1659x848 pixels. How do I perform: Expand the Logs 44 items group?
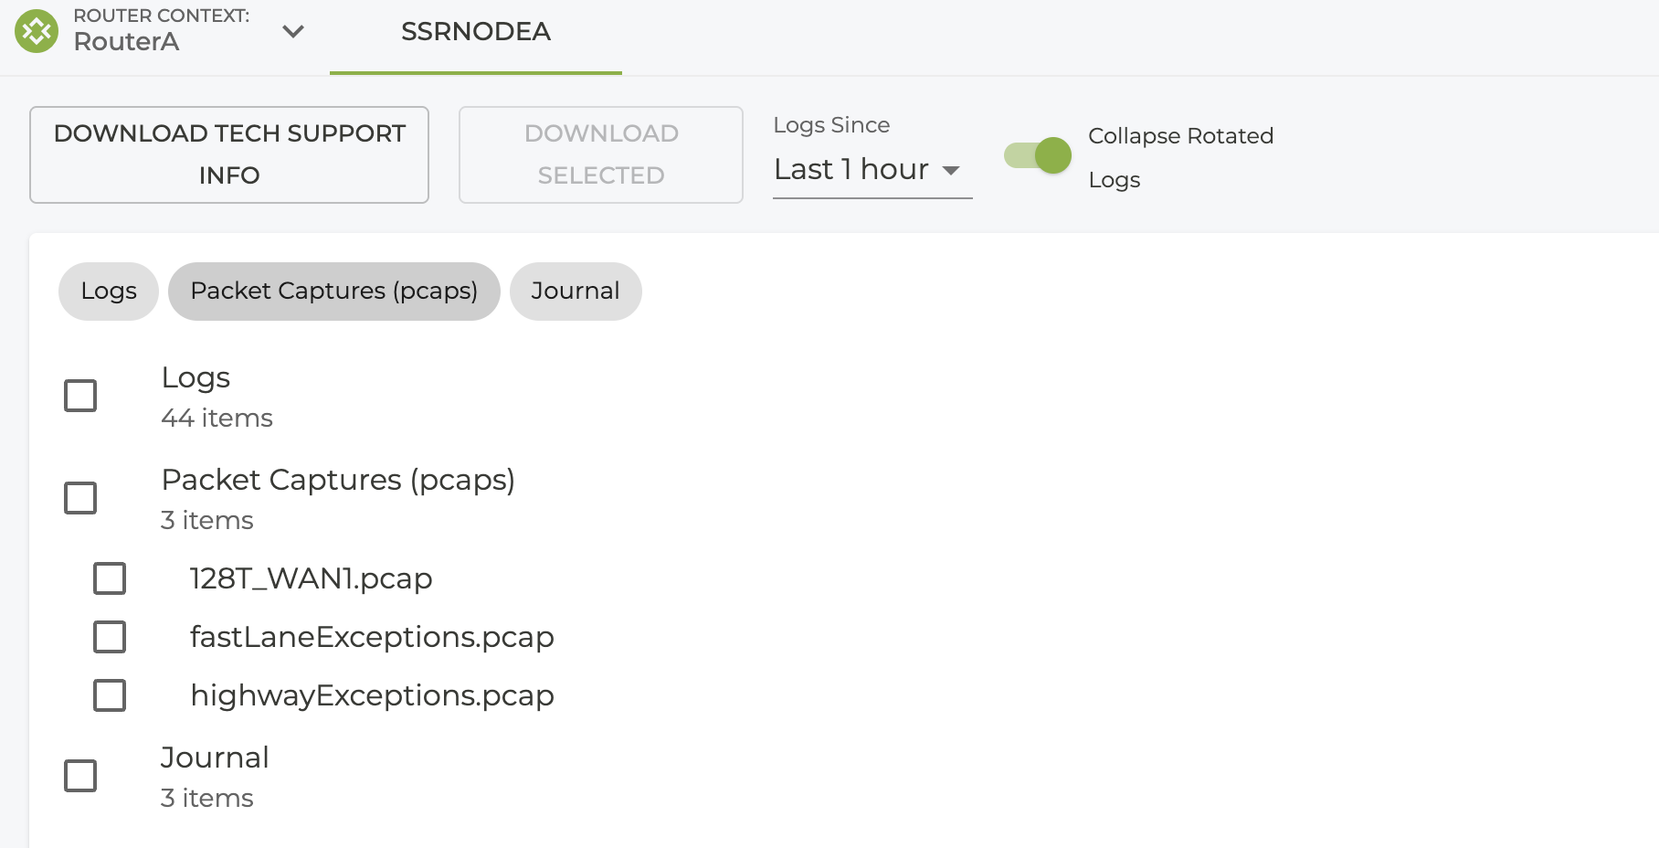point(217,397)
